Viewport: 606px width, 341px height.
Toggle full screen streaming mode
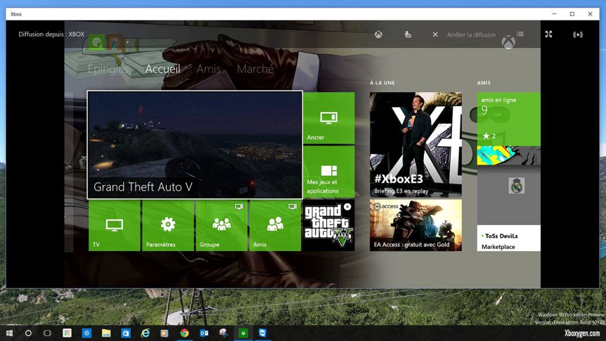[549, 34]
